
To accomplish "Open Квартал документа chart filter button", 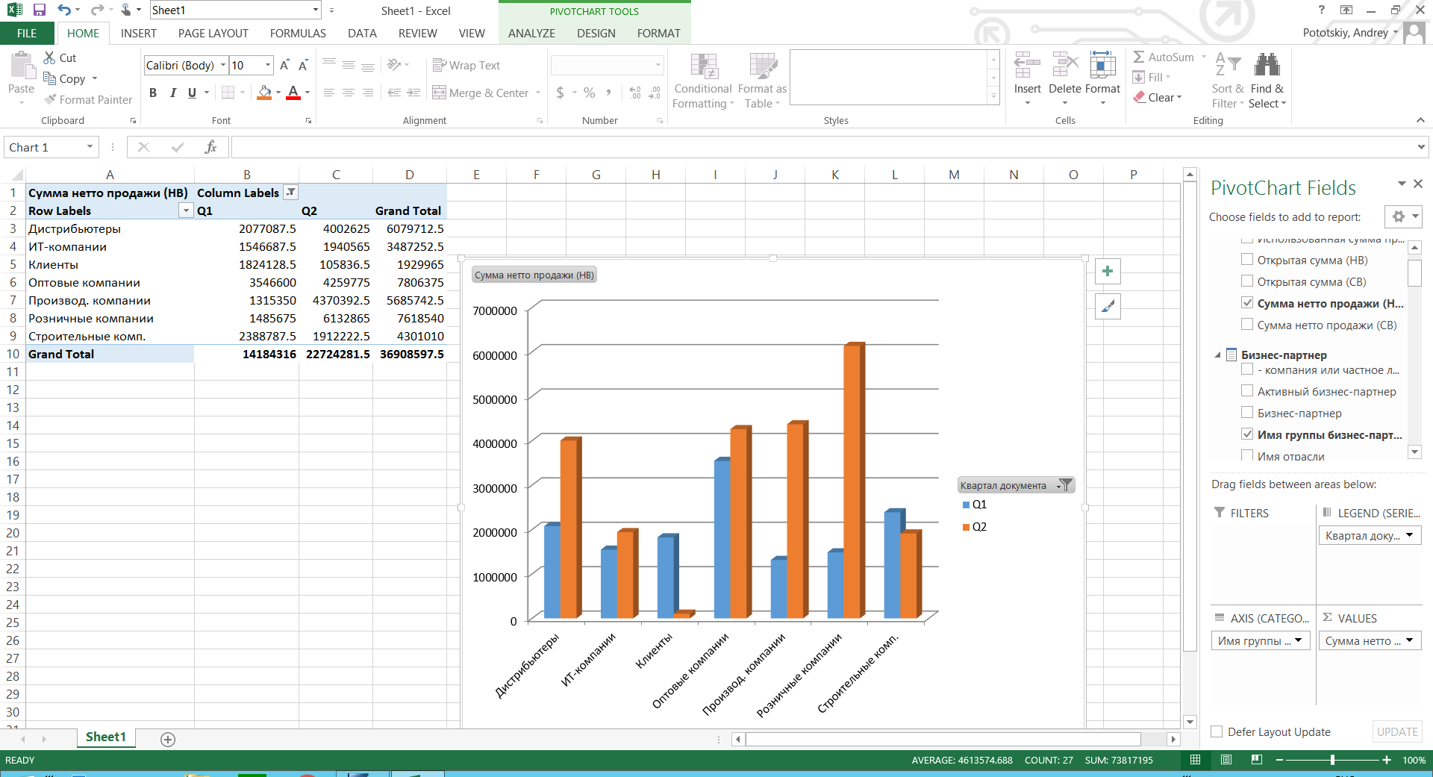I will point(1016,485).
